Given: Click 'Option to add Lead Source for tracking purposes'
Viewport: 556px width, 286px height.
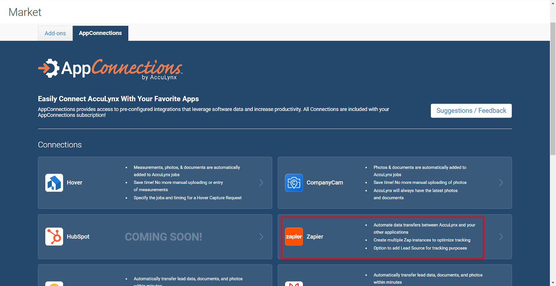Looking at the screenshot, I should point(420,248).
